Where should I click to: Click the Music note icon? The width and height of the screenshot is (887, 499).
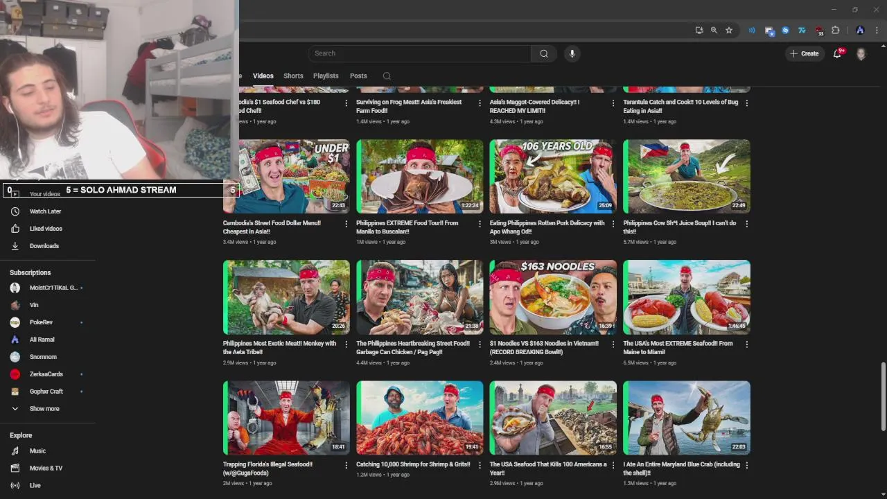tap(15, 451)
